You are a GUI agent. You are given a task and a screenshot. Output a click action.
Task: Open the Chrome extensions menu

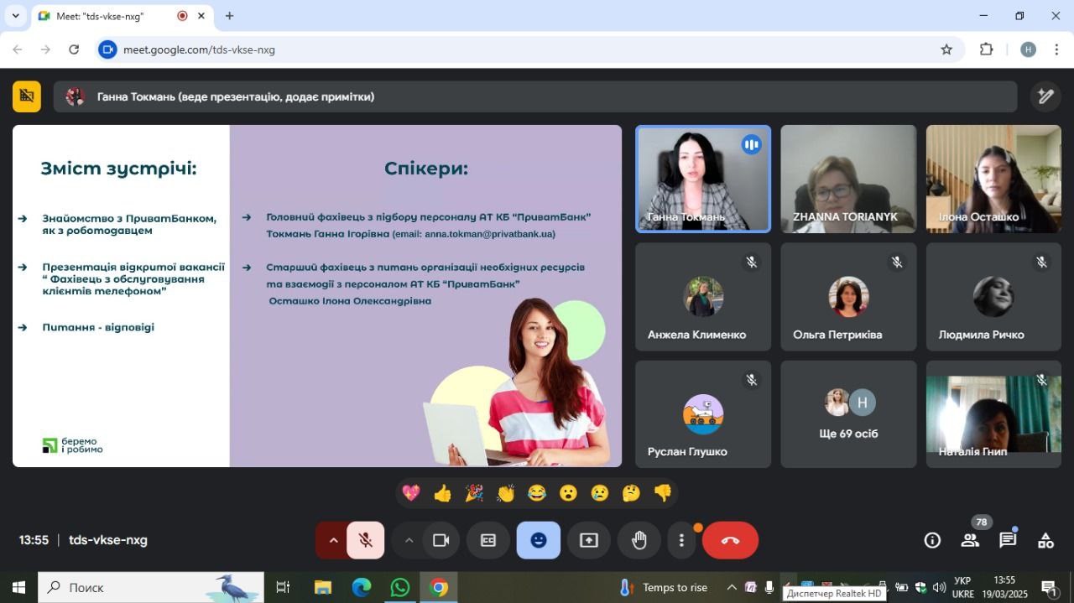click(987, 49)
